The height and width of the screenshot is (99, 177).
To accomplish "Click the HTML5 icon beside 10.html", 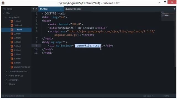I will coord(12,25).
